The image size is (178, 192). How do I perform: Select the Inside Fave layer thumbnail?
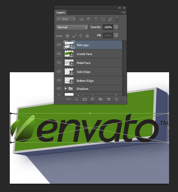69,54
